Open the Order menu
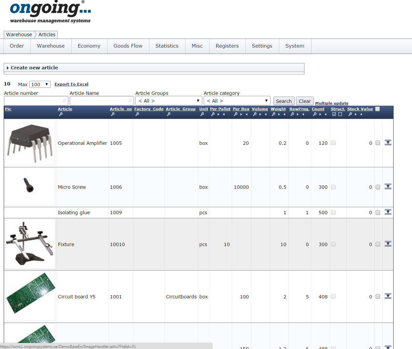This screenshot has width=412, height=349. point(17,46)
